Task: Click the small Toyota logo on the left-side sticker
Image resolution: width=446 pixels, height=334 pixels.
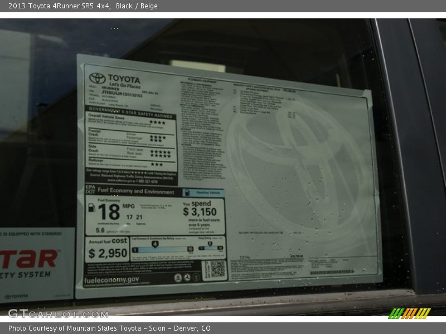Action: pos(16,297)
